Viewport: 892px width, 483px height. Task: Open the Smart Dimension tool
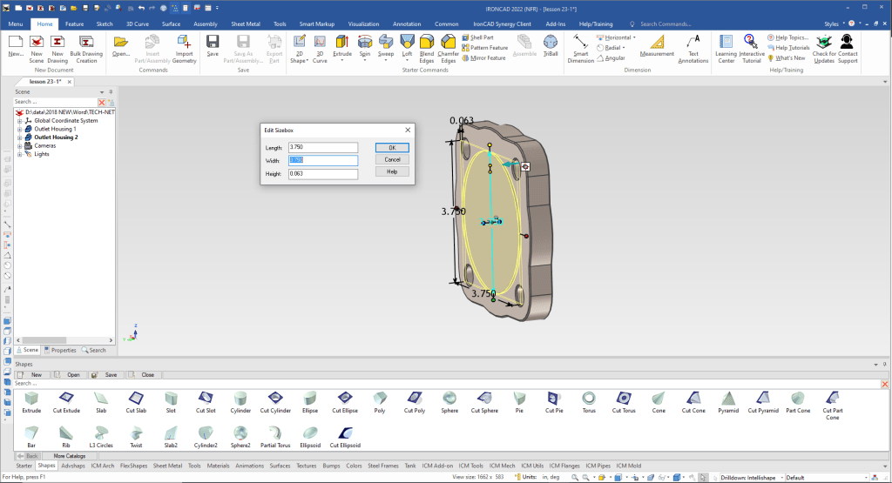(581, 45)
